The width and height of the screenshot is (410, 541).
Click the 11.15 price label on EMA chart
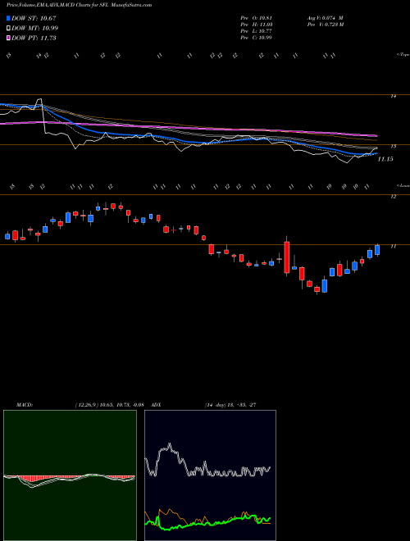tap(385, 159)
